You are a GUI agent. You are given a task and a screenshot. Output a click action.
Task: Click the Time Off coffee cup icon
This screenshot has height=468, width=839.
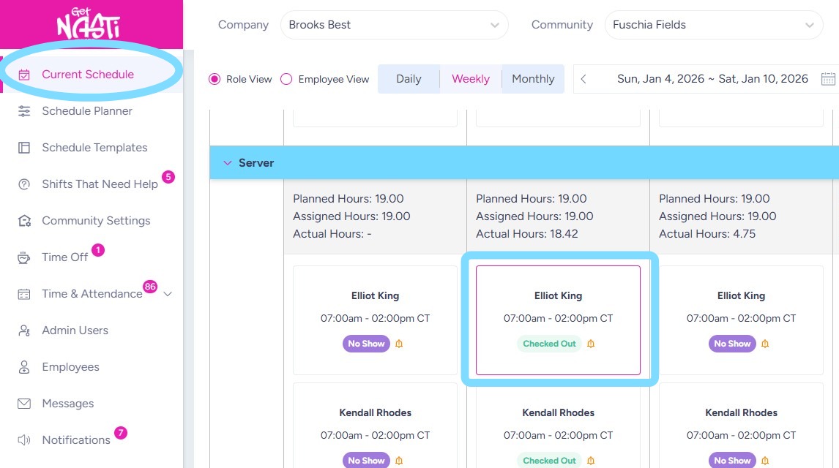24,257
